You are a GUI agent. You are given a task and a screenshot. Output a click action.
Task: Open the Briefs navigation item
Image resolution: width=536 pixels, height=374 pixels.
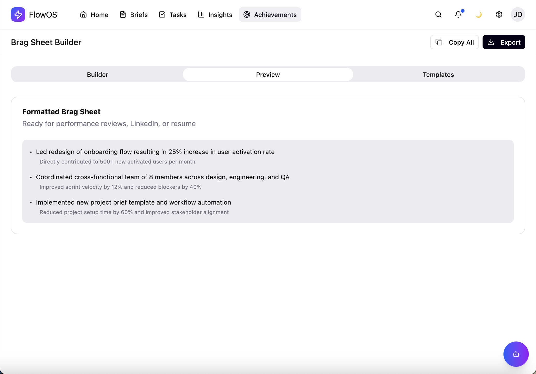click(134, 15)
